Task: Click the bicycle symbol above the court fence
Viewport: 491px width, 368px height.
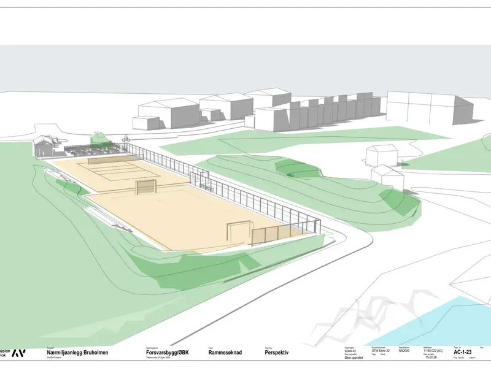Action: pyautogui.click(x=126, y=139)
